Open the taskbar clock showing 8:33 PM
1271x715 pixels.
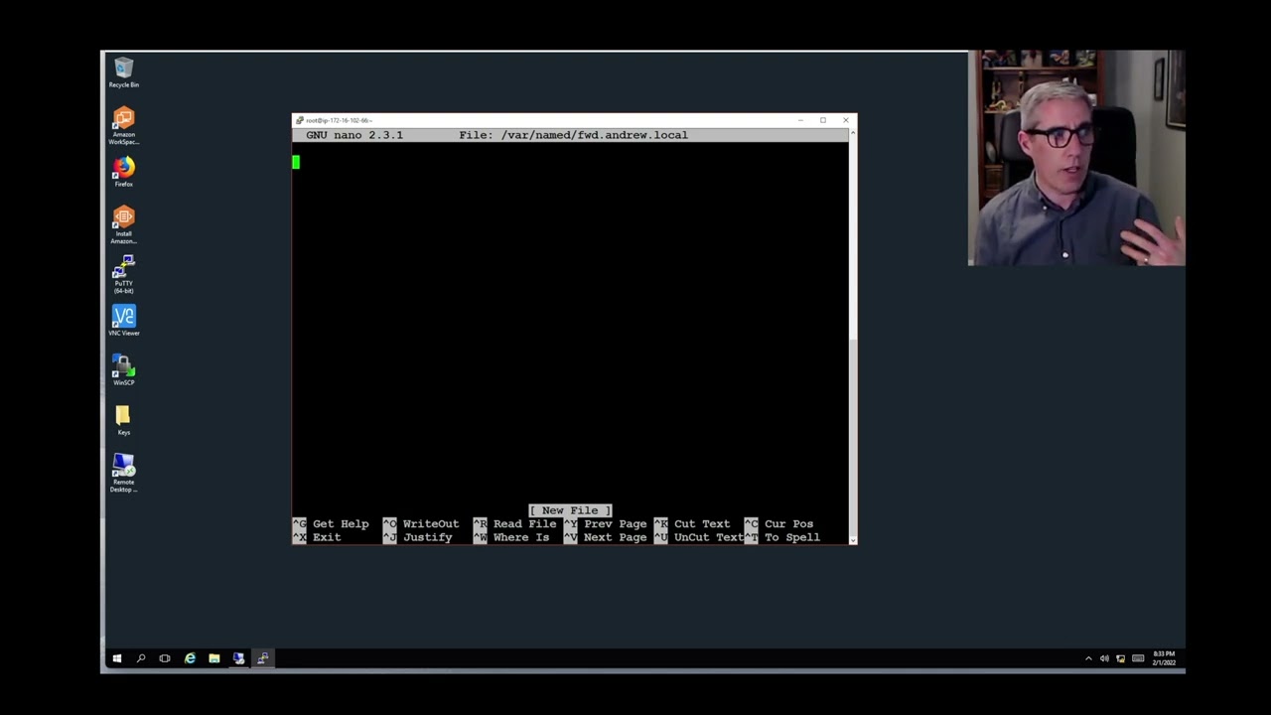[1164, 658]
